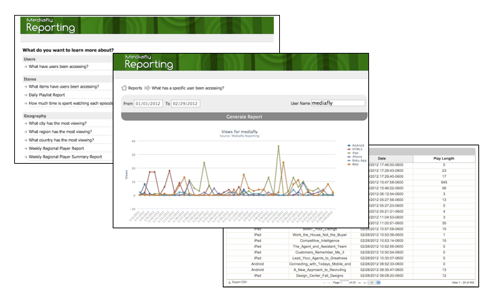Toggle the iPhone series in chart legend
Image resolution: width=496 pixels, height=305 pixels.
(x=355, y=157)
